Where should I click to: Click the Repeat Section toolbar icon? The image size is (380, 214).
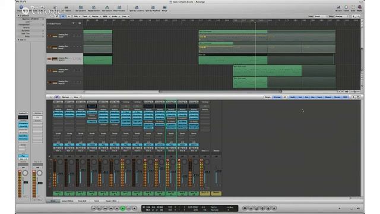94,8
